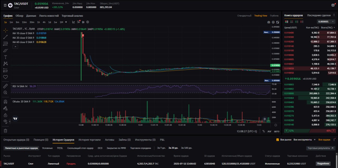Screen dimensions: 338x168
Task: Select the TP/SL order filter
Action: 60,148
